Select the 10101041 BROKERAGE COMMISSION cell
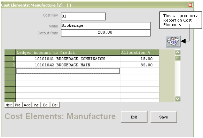Image resolution: width=203 pixels, height=138 pixels. pyautogui.click(x=68, y=59)
